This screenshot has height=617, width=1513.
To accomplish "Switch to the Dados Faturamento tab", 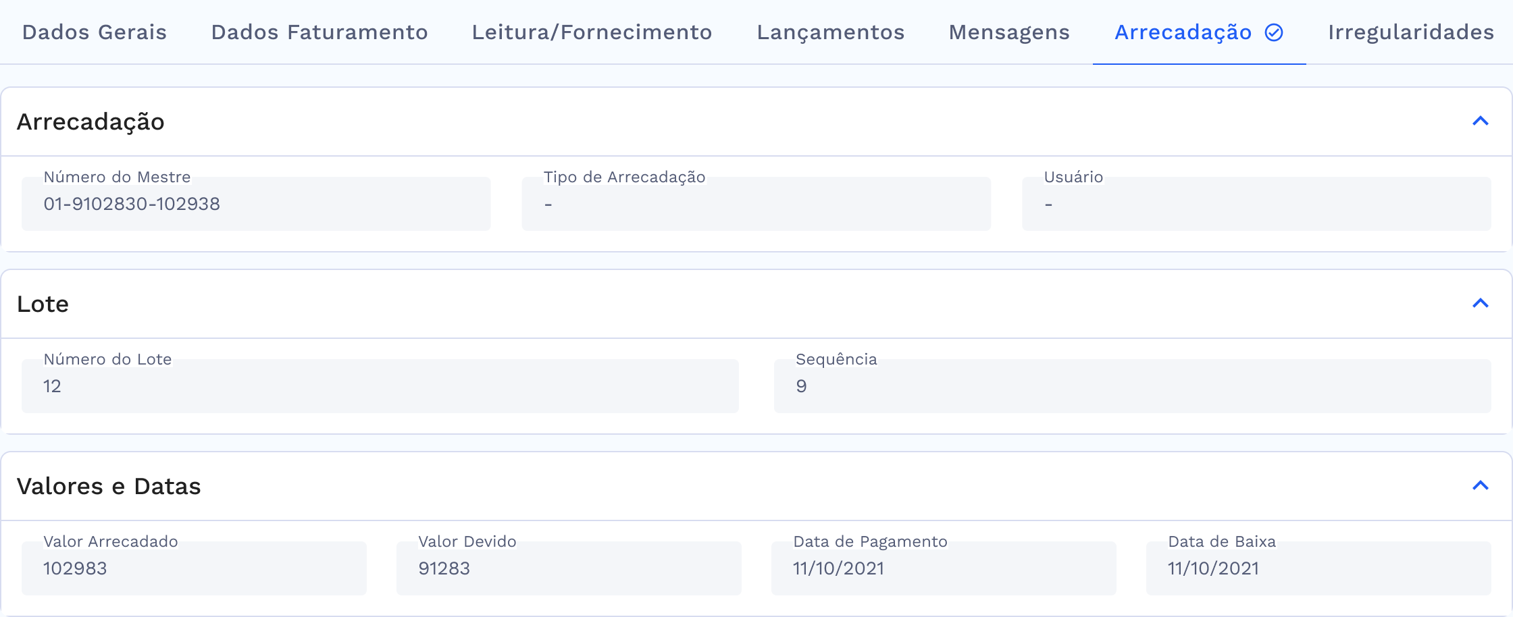I will point(319,32).
